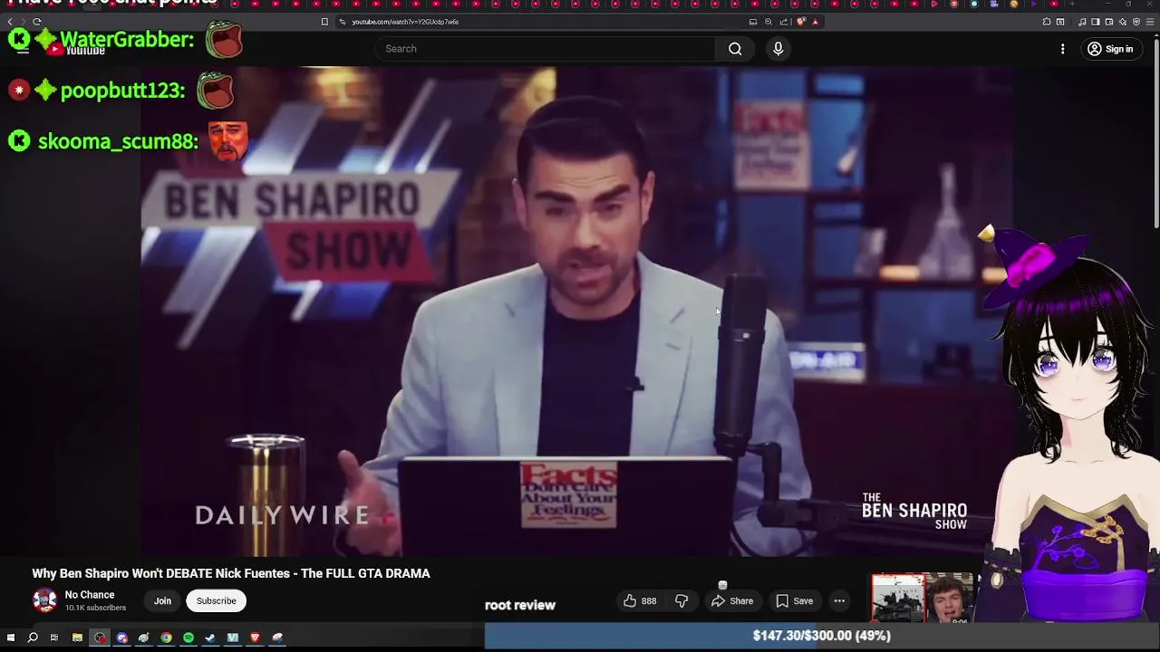The height and width of the screenshot is (652, 1160).
Task: Click the zoom magnifier icon in address bar
Action: click(x=768, y=22)
